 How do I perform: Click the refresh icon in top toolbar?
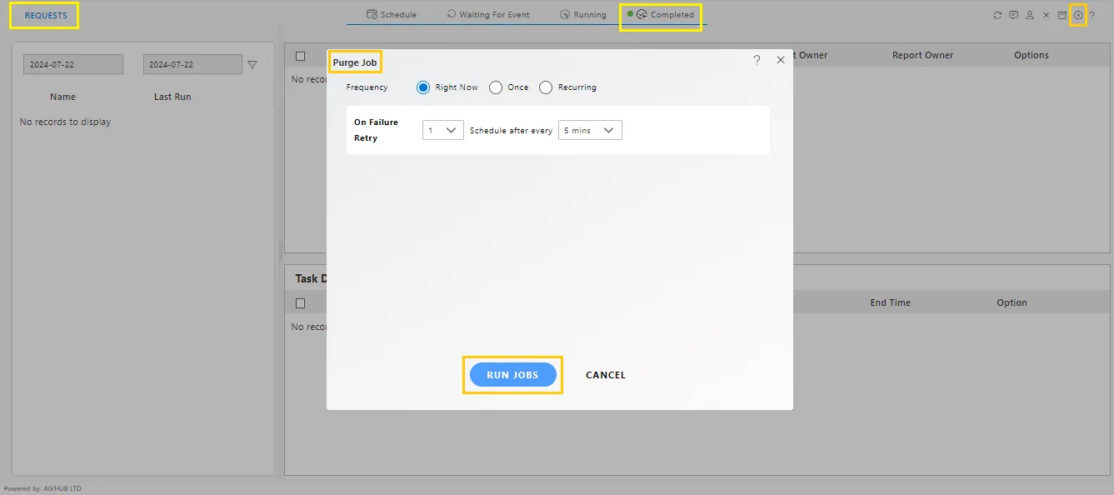pyautogui.click(x=997, y=15)
